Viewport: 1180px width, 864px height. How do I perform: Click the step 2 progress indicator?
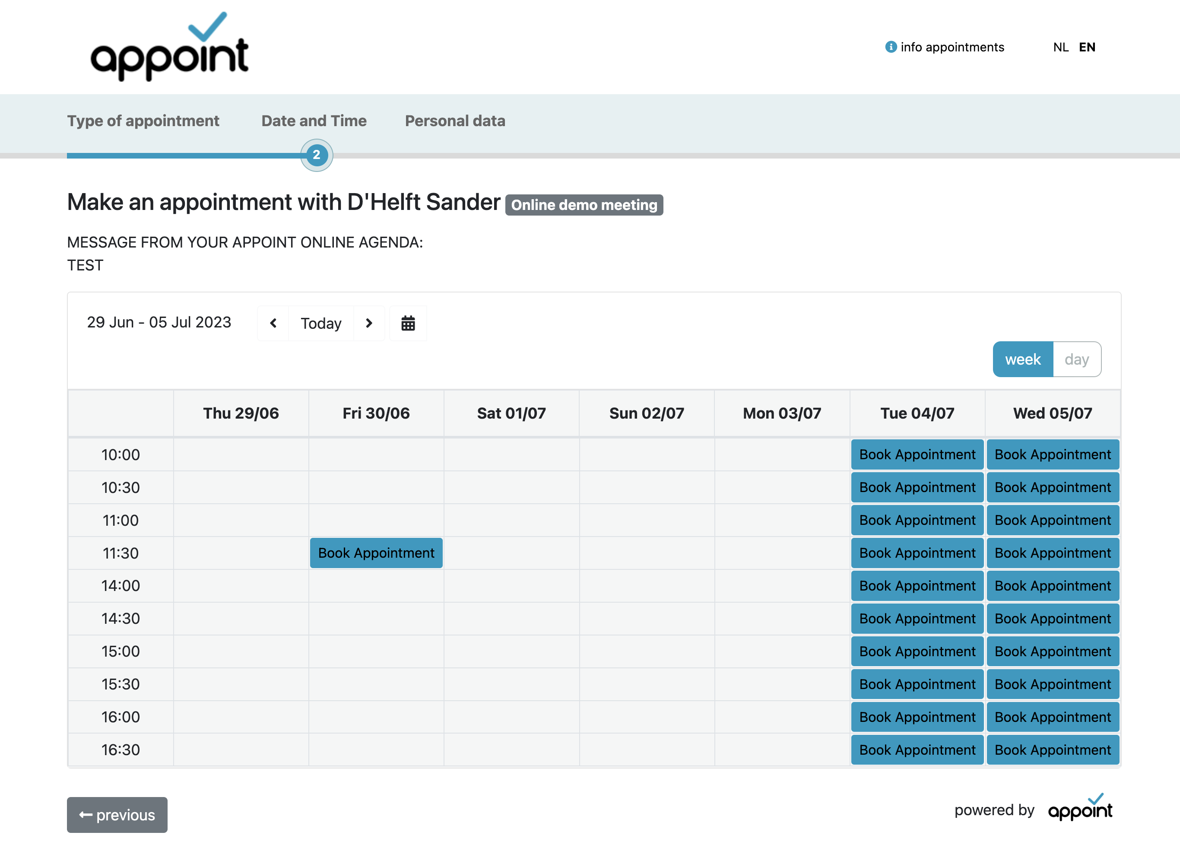tap(316, 155)
